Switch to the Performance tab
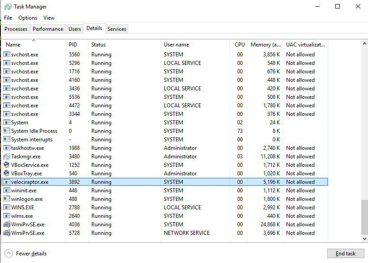The width and height of the screenshot is (368, 263). point(47,29)
